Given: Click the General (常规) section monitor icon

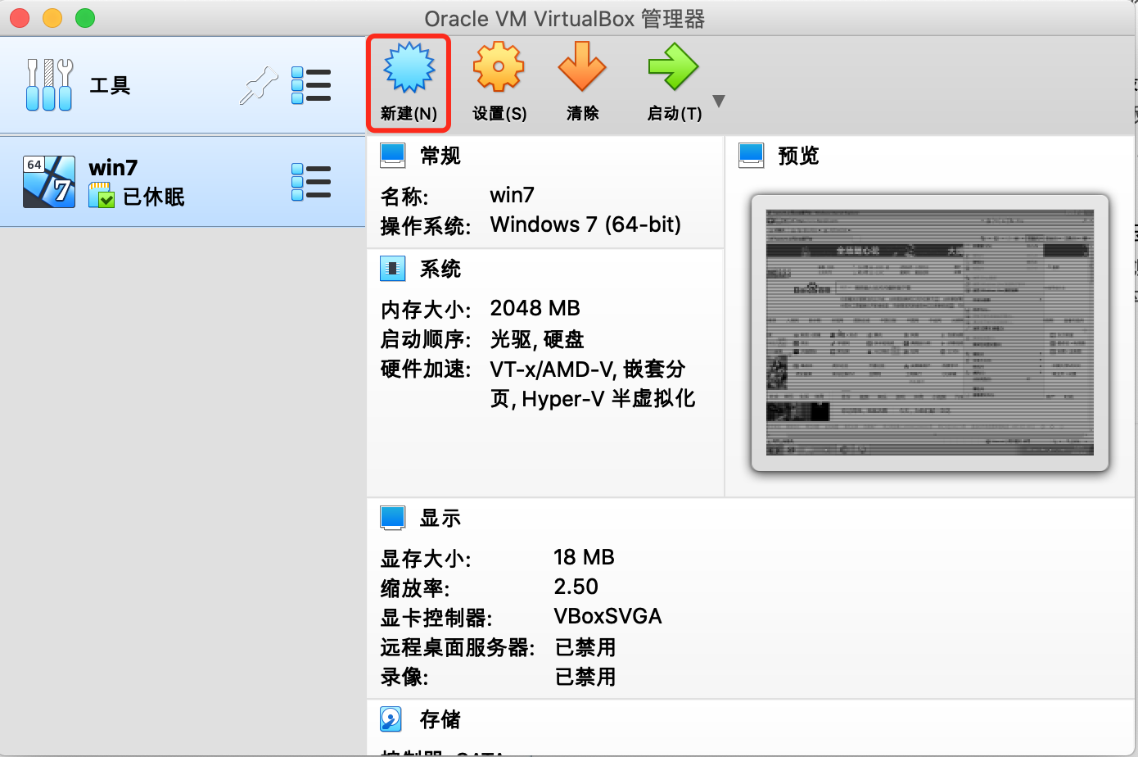Looking at the screenshot, I should [x=393, y=155].
